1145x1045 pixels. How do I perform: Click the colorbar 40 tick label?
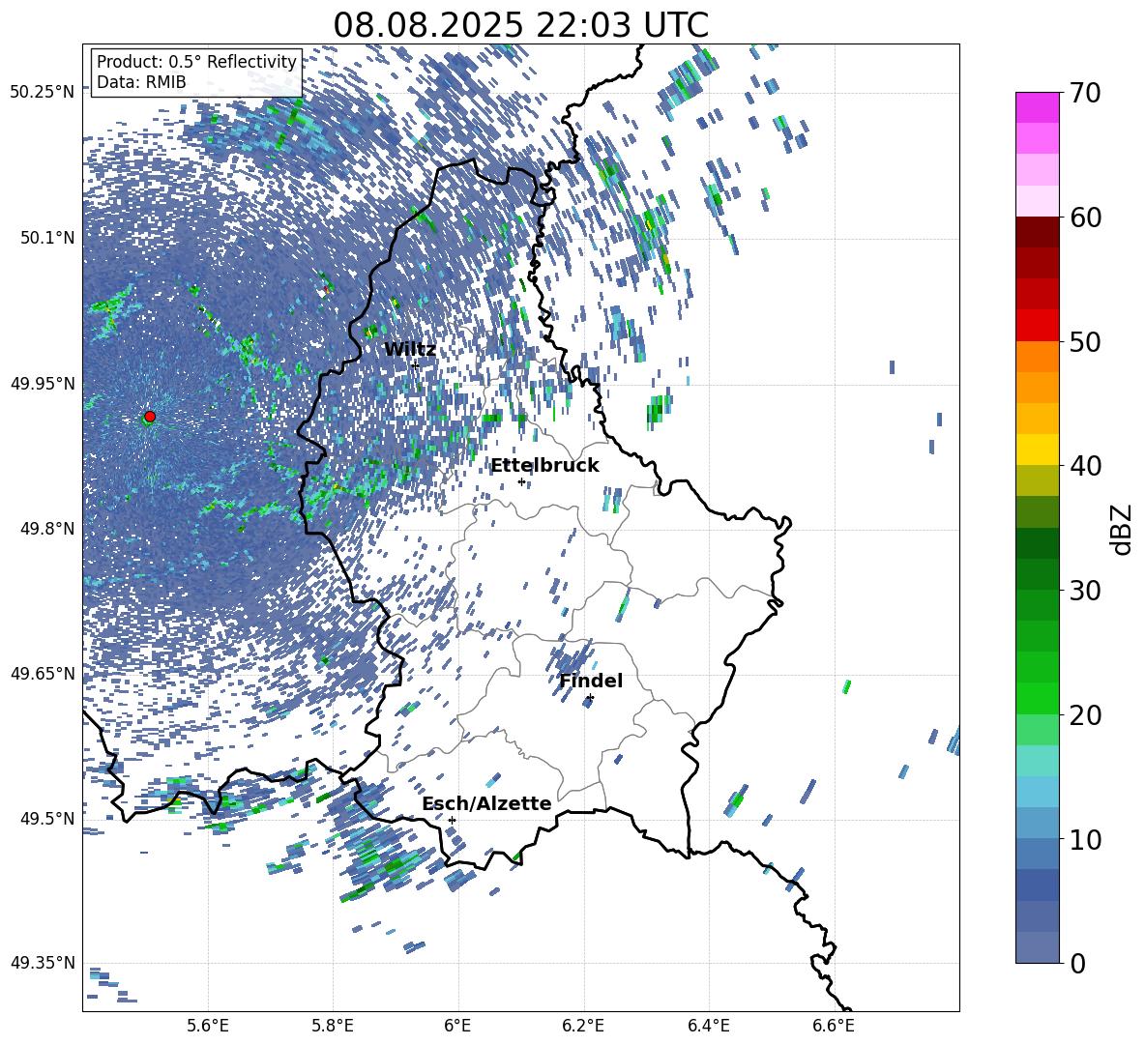click(1084, 466)
